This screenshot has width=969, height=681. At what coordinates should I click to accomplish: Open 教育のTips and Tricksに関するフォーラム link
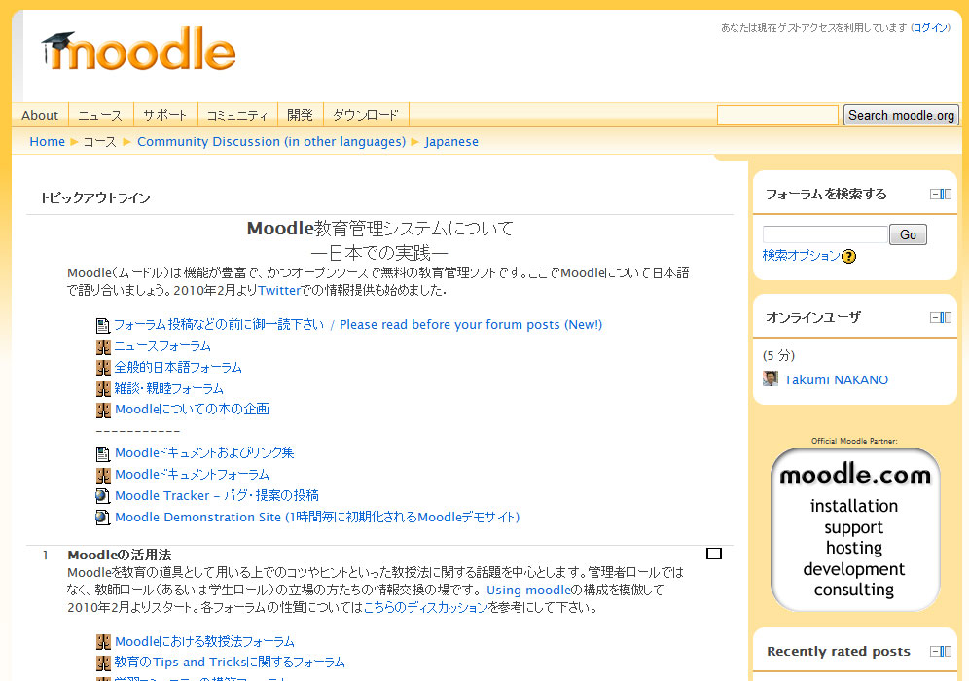point(230,663)
